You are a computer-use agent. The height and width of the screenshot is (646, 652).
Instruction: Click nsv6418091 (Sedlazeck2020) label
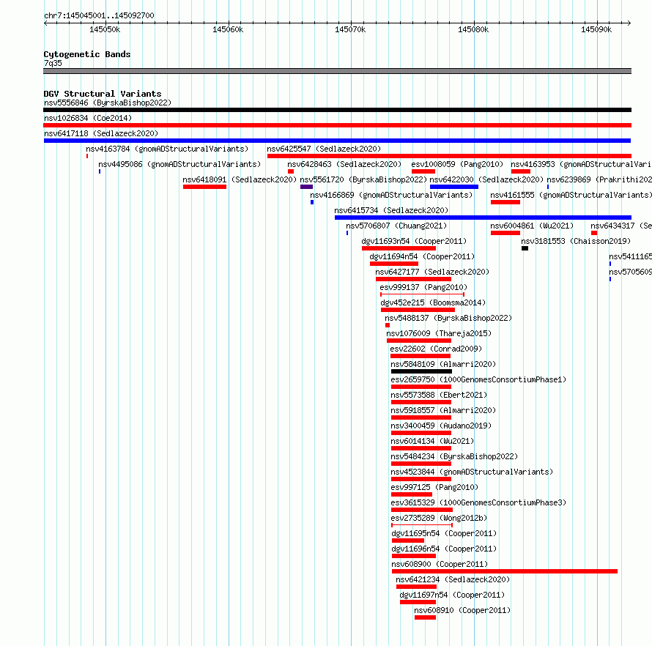tap(240, 179)
